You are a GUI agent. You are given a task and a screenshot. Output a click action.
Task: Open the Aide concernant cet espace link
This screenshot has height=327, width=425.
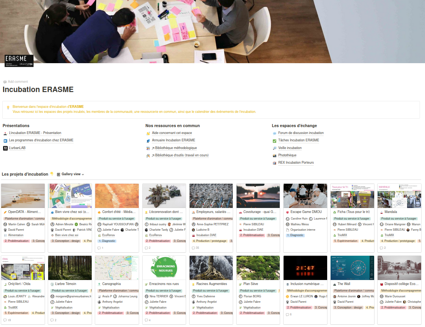pyautogui.click(x=172, y=132)
